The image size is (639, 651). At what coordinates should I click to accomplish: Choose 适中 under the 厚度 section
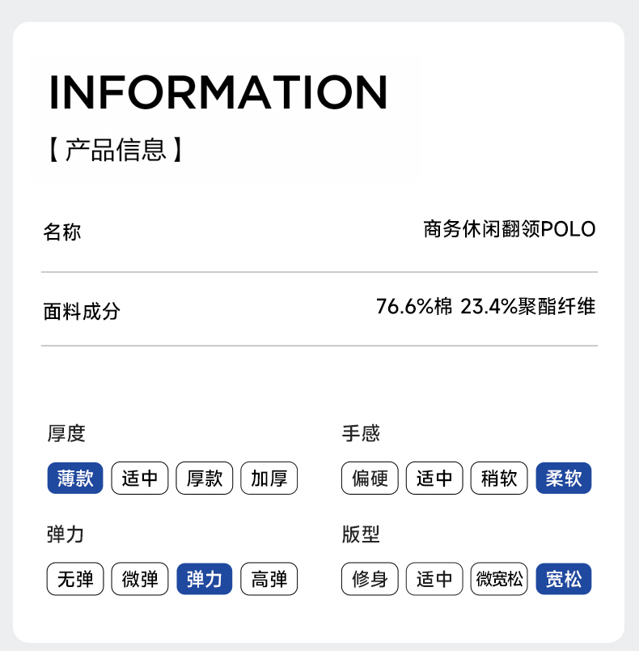click(140, 479)
